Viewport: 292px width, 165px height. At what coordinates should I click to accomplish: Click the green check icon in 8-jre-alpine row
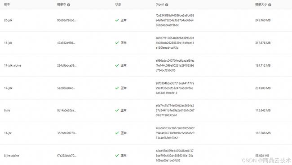tap(117, 156)
